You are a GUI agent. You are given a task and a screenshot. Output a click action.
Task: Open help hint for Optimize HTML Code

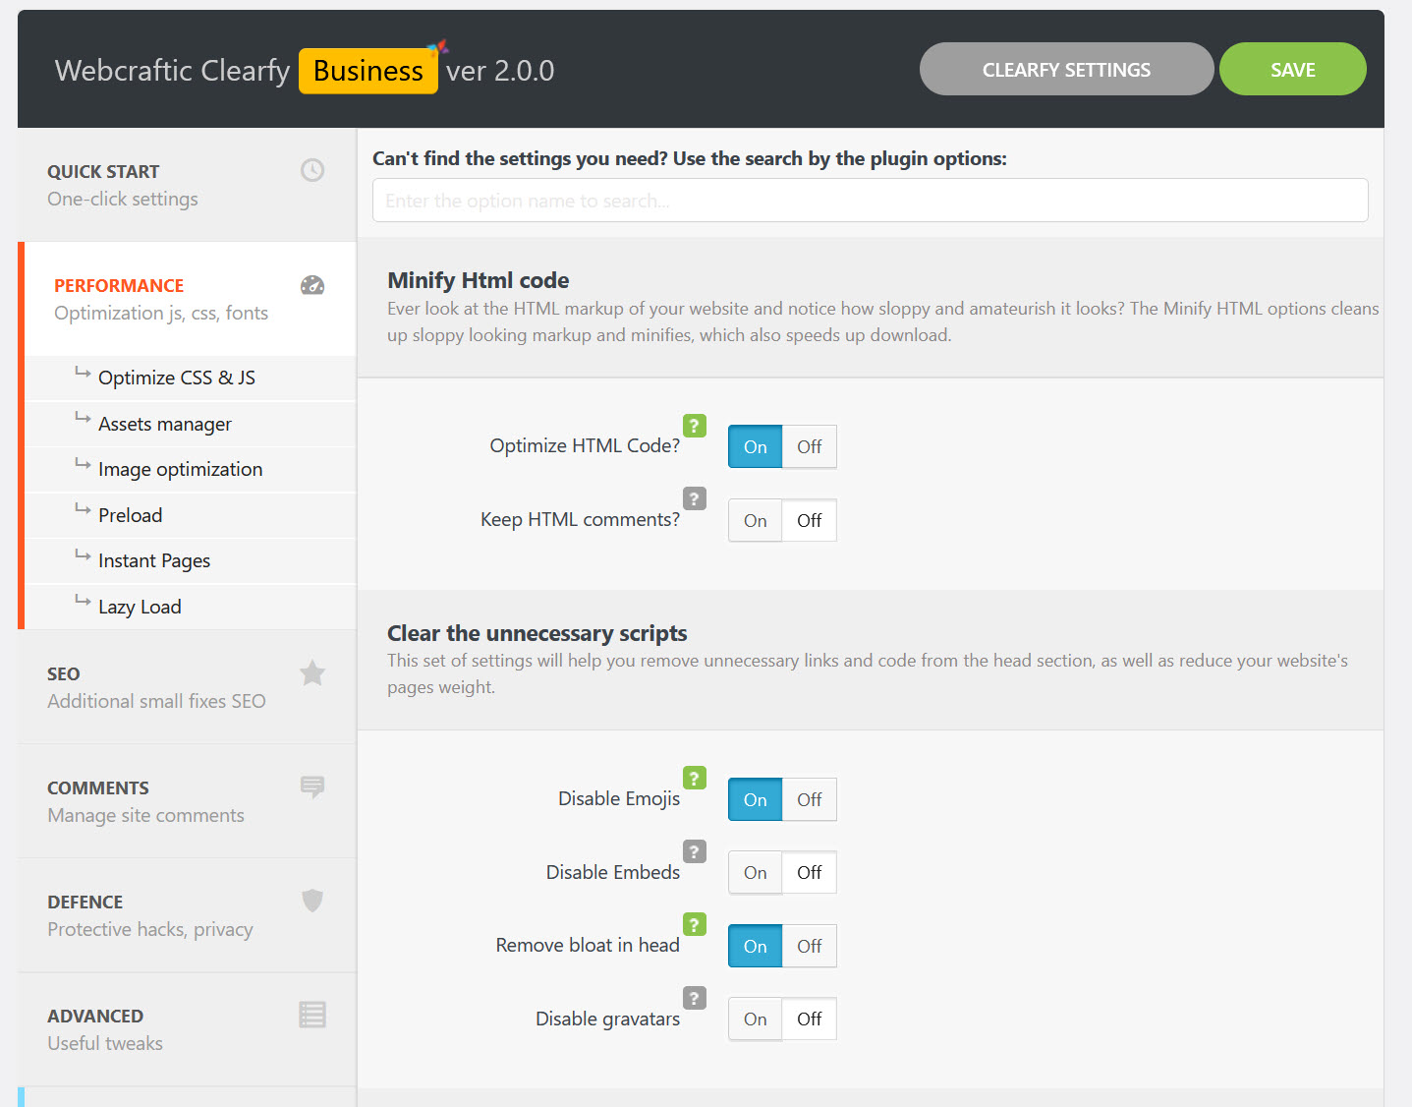pos(695,426)
